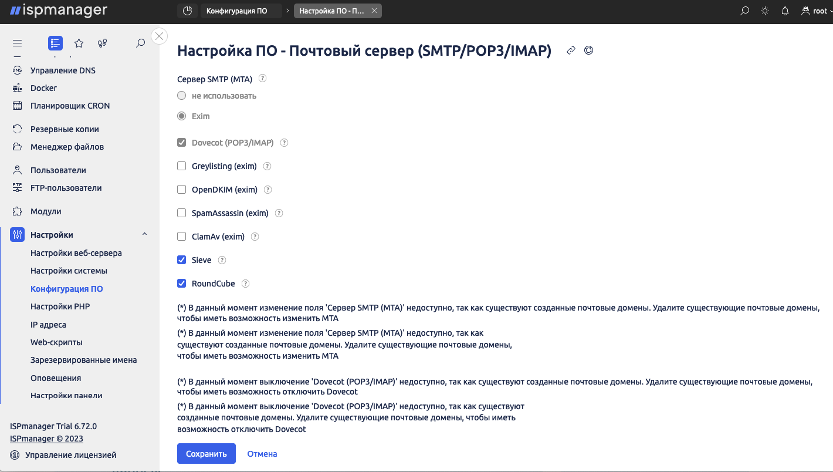Open favorites star icon in sidebar
Image resolution: width=833 pixels, height=472 pixels.
79,43
